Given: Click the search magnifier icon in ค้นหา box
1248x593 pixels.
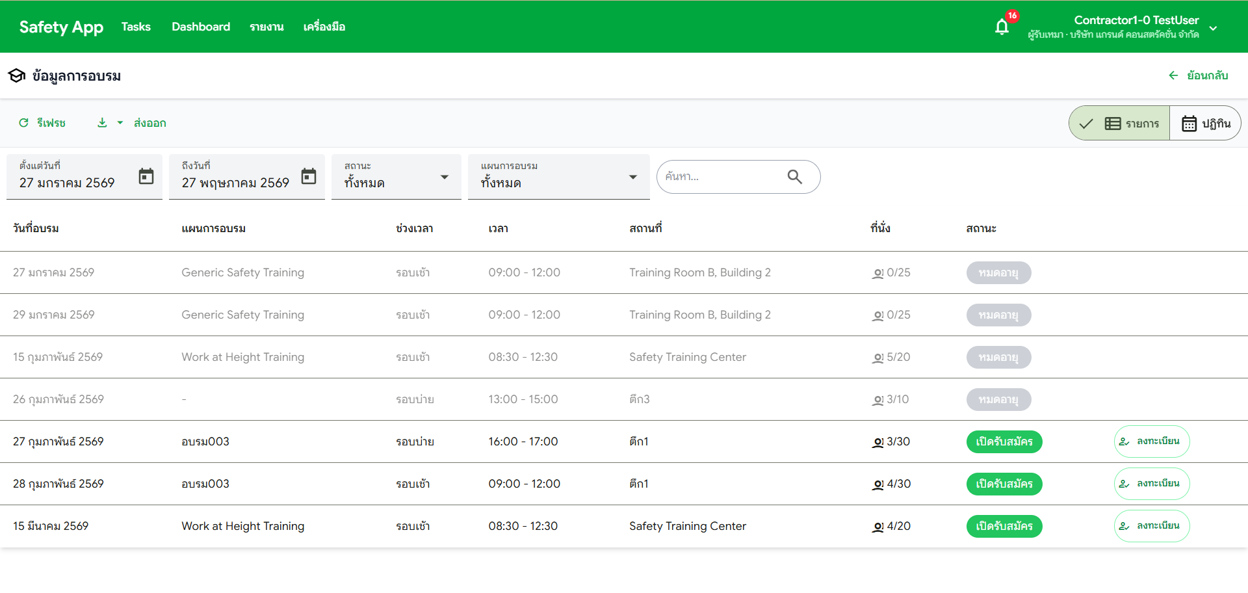Looking at the screenshot, I should point(794,176).
